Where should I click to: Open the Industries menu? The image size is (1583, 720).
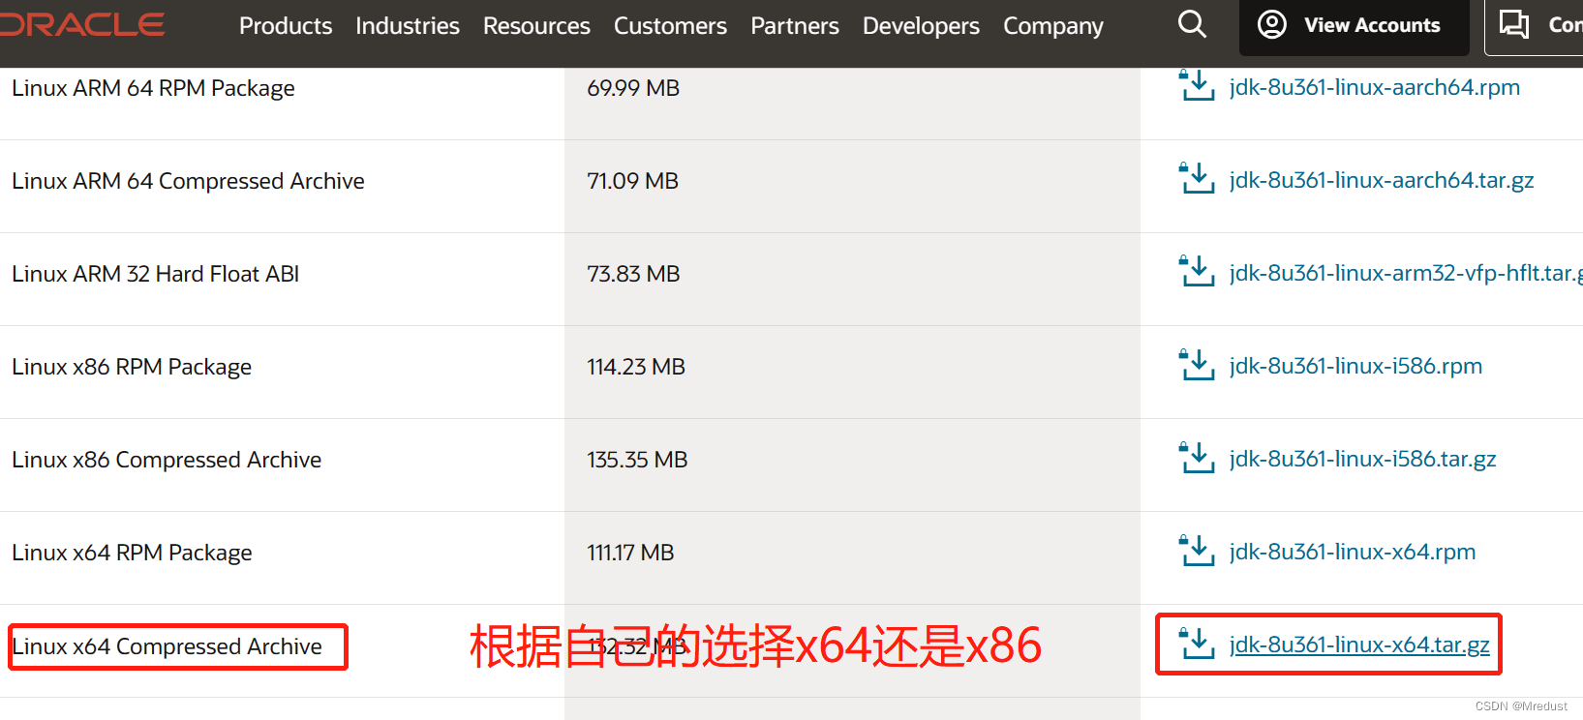408,26
